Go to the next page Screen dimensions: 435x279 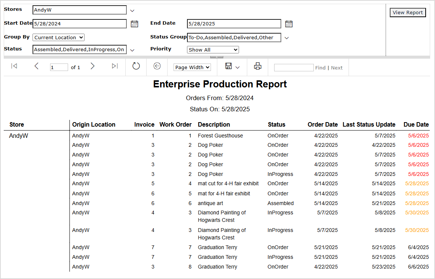(92, 66)
